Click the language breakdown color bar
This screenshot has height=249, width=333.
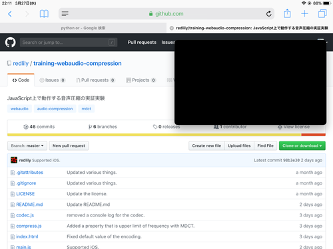click(166, 135)
